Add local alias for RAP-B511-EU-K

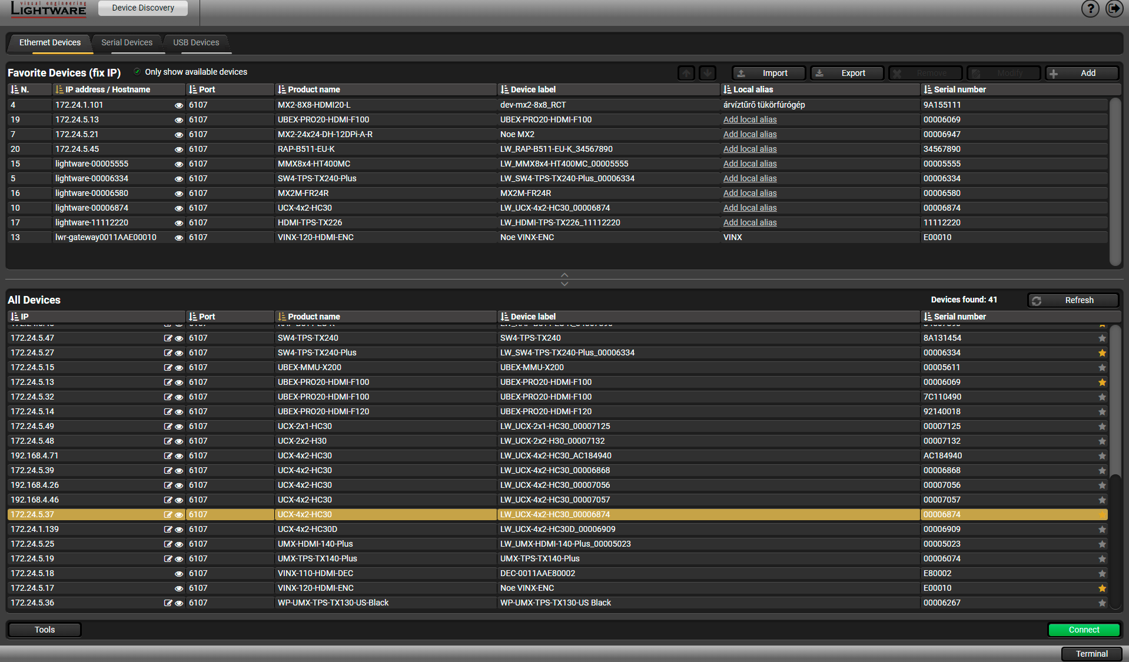(x=750, y=149)
